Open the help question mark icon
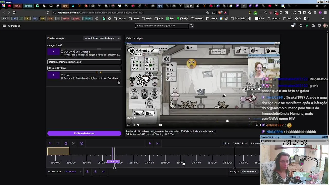The height and width of the screenshot is (185, 329). pyautogui.click(x=301, y=26)
